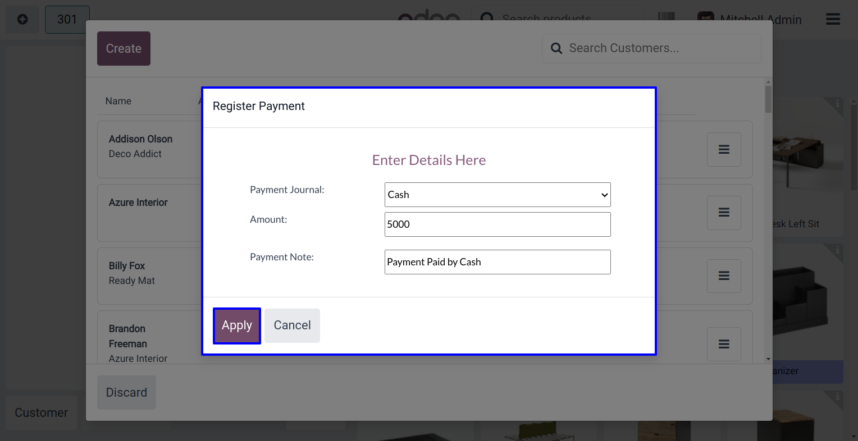Open Addison Olson's row menu icon
858x441 pixels.
(724, 149)
